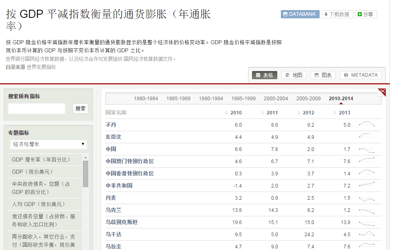Select GDP 增长率（年百分比）indicator
The width and height of the screenshot is (398, 250).
pyautogui.click(x=41, y=159)
